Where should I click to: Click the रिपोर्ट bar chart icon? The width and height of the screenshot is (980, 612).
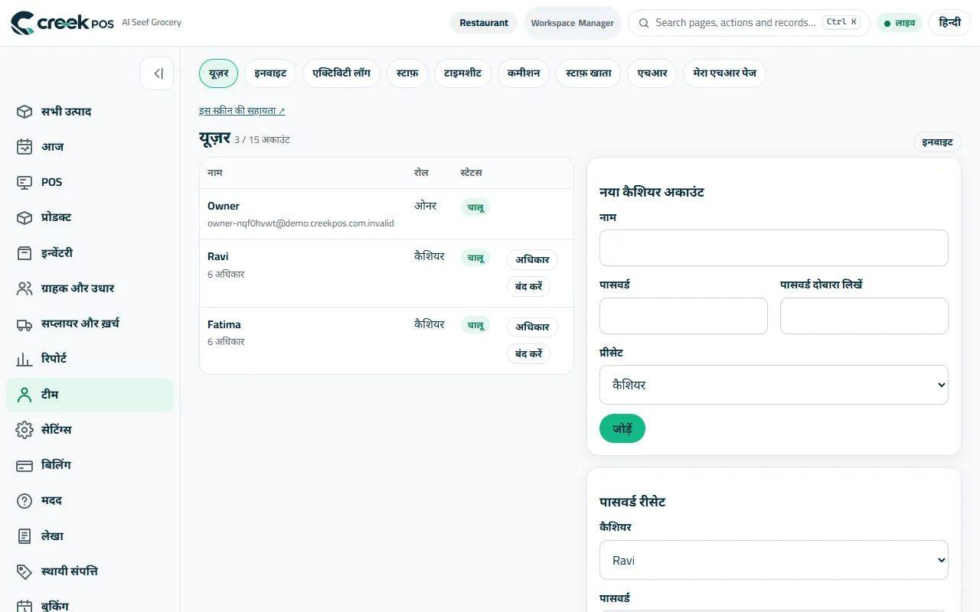click(x=24, y=359)
